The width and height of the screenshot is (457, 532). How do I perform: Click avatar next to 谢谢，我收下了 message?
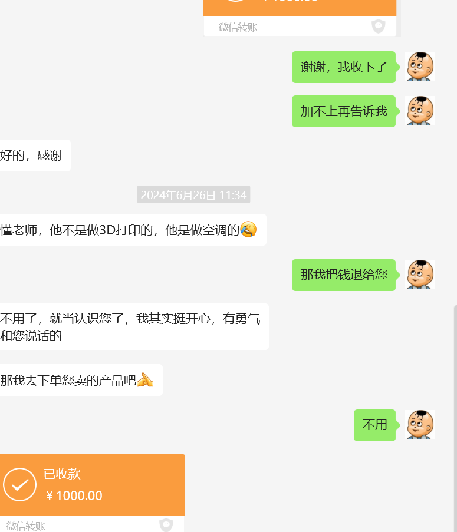[420, 67]
